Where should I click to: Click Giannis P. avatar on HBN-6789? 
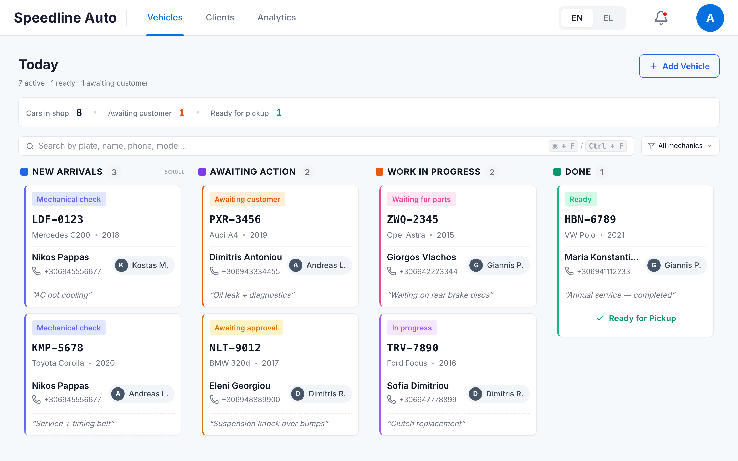tap(654, 265)
